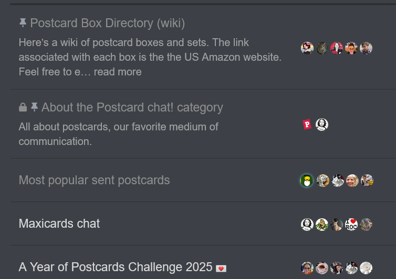
Task: Open 'Most popular sent postcards' topic
Action: pos(94,180)
